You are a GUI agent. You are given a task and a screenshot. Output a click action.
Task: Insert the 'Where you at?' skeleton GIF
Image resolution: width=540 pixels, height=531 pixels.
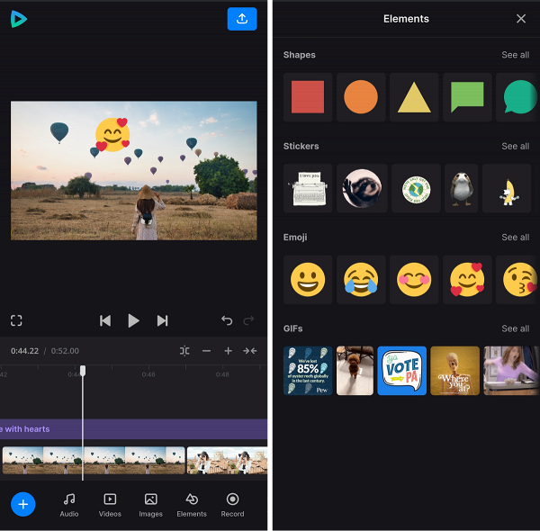(x=454, y=371)
